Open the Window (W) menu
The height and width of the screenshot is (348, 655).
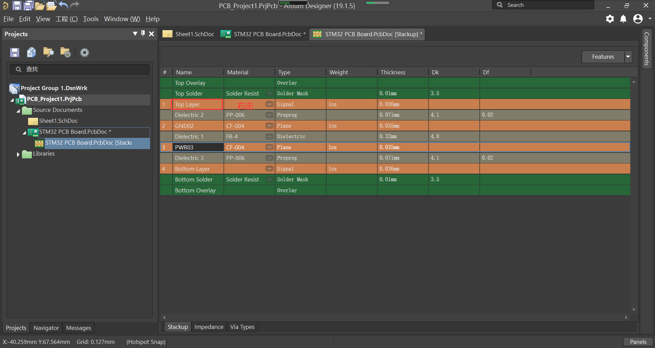click(122, 19)
